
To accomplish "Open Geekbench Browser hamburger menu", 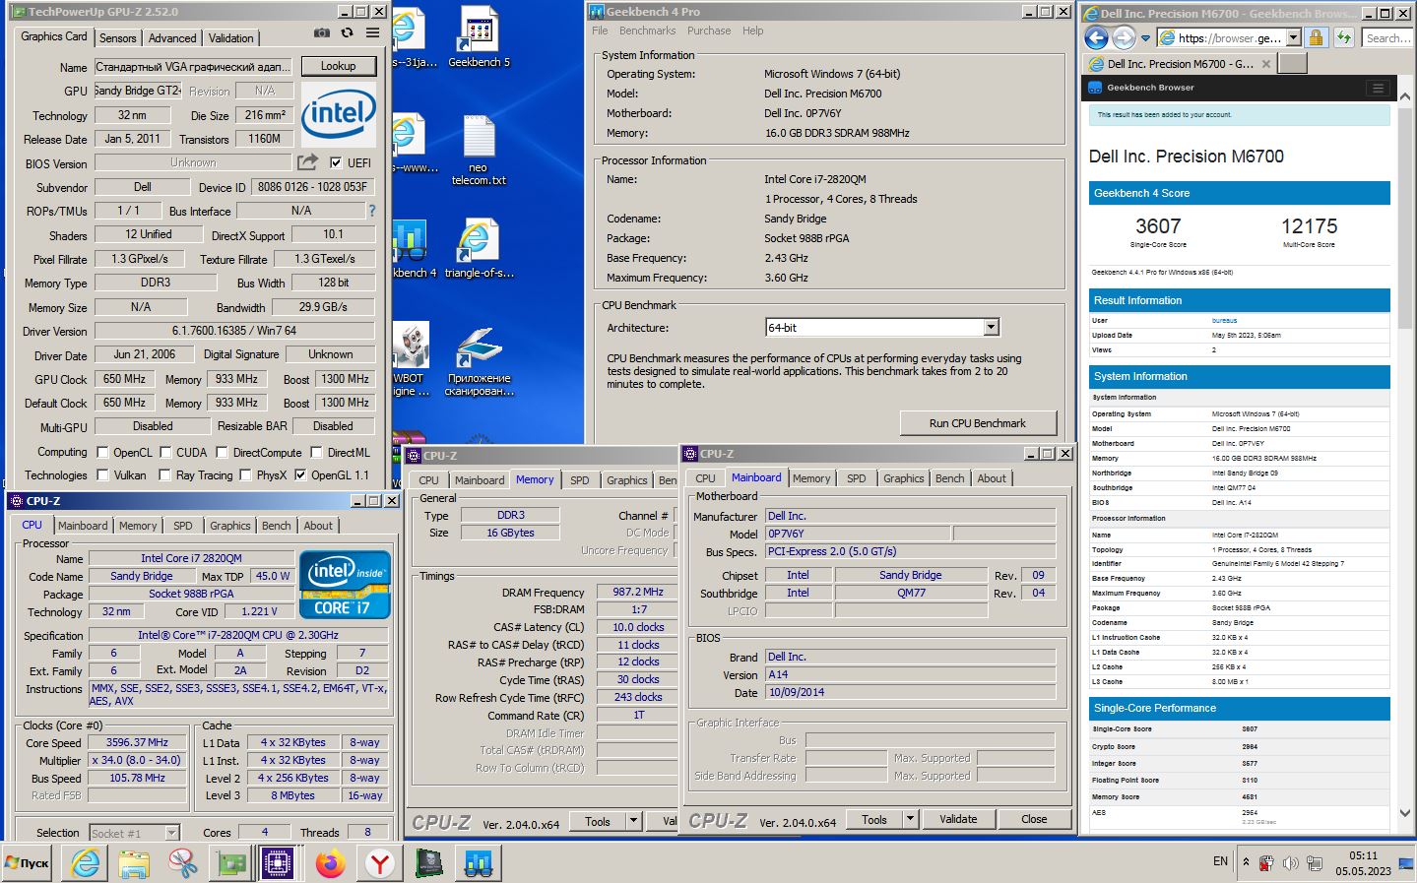I will pyautogui.click(x=1378, y=88).
